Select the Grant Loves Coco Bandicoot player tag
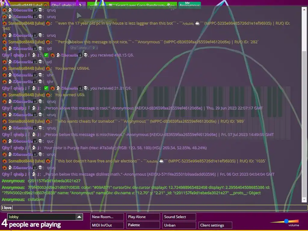The image size is (308, 231). (x=132, y=5)
